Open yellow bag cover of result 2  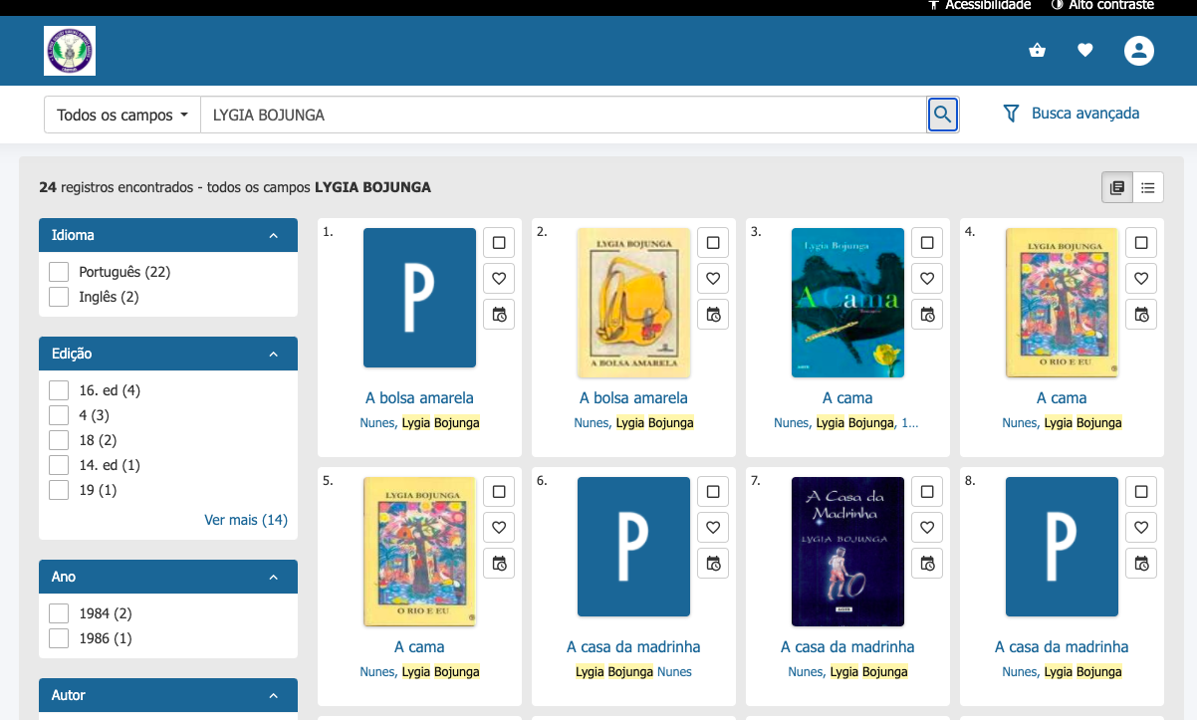(633, 303)
